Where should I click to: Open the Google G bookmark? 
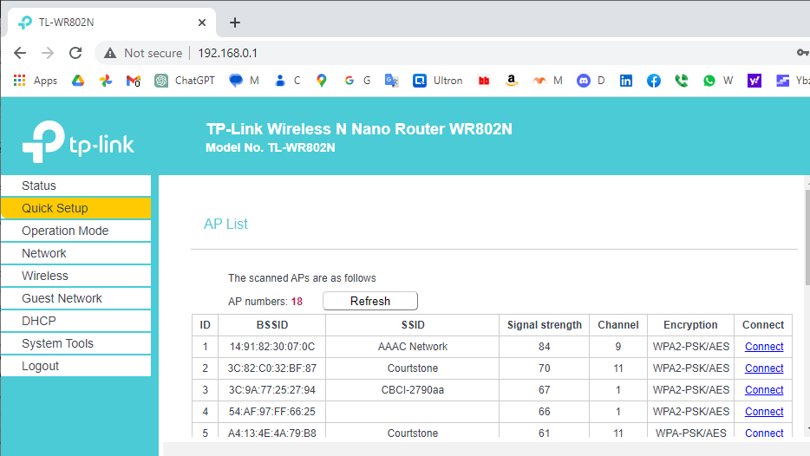tap(357, 81)
